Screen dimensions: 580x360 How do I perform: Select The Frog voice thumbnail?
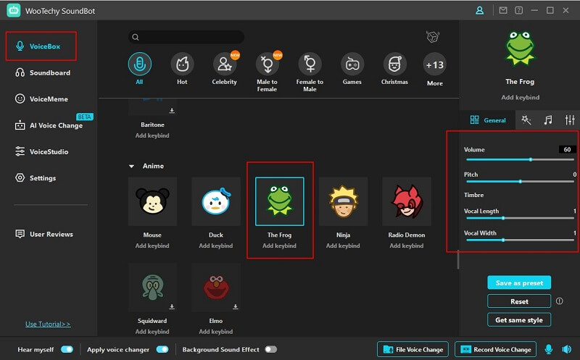[x=280, y=201]
